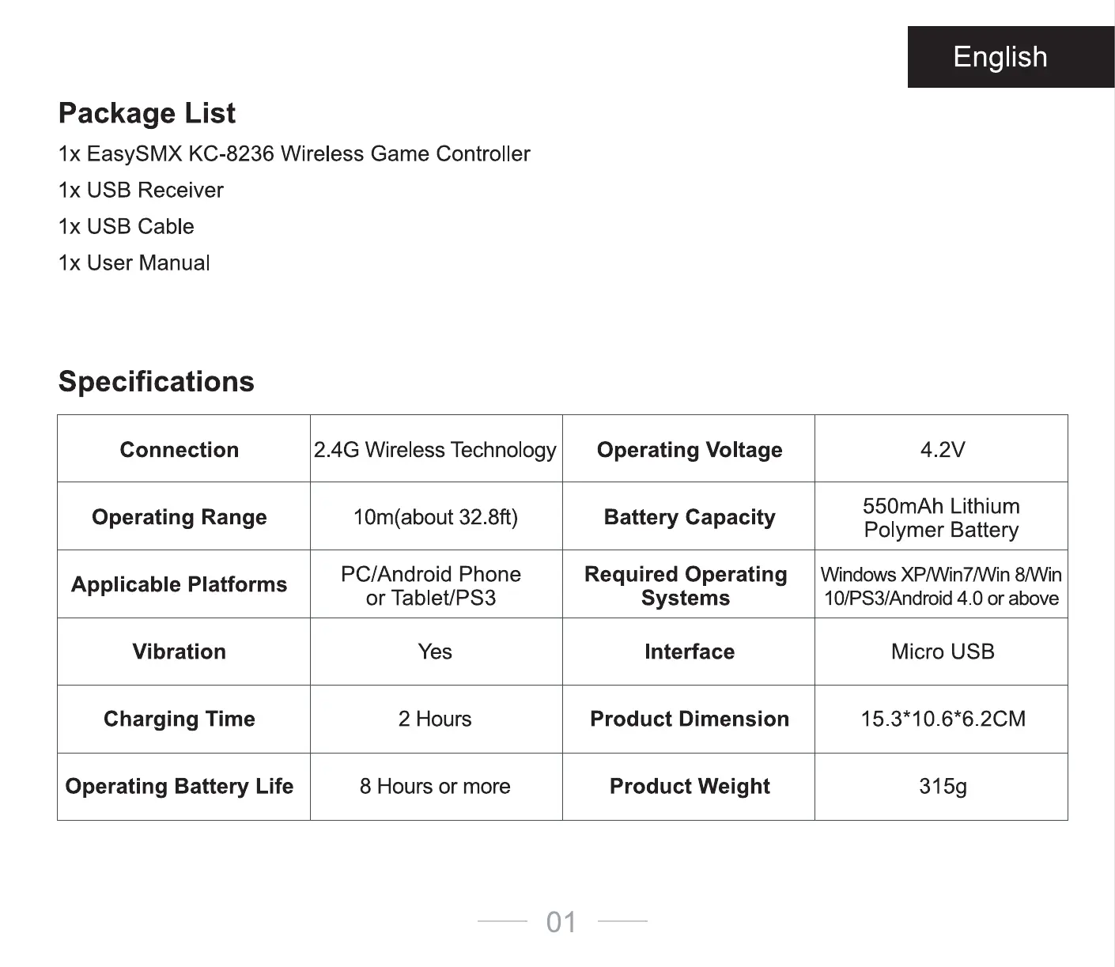Click the Specifications heading
The width and height of the screenshot is (1115, 967).
pyautogui.click(x=157, y=381)
